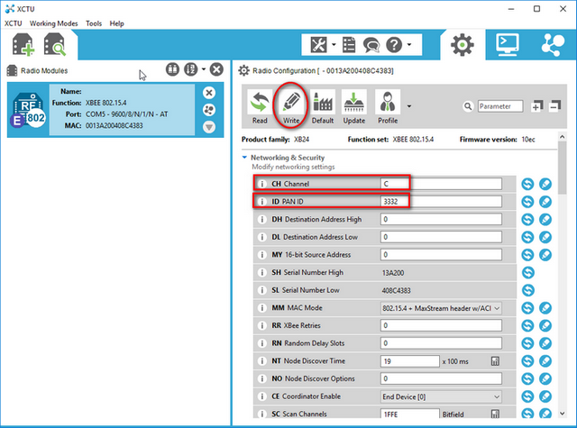
Task: Click the scrollbar down arrow in settings
Action: click(562, 414)
